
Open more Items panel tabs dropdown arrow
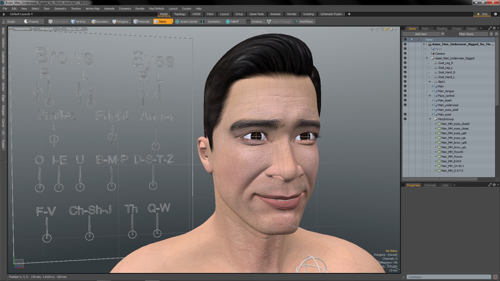pyautogui.click(x=481, y=28)
